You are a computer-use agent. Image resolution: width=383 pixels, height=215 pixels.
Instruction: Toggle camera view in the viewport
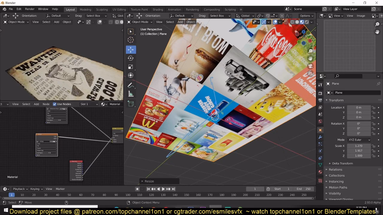[311, 66]
